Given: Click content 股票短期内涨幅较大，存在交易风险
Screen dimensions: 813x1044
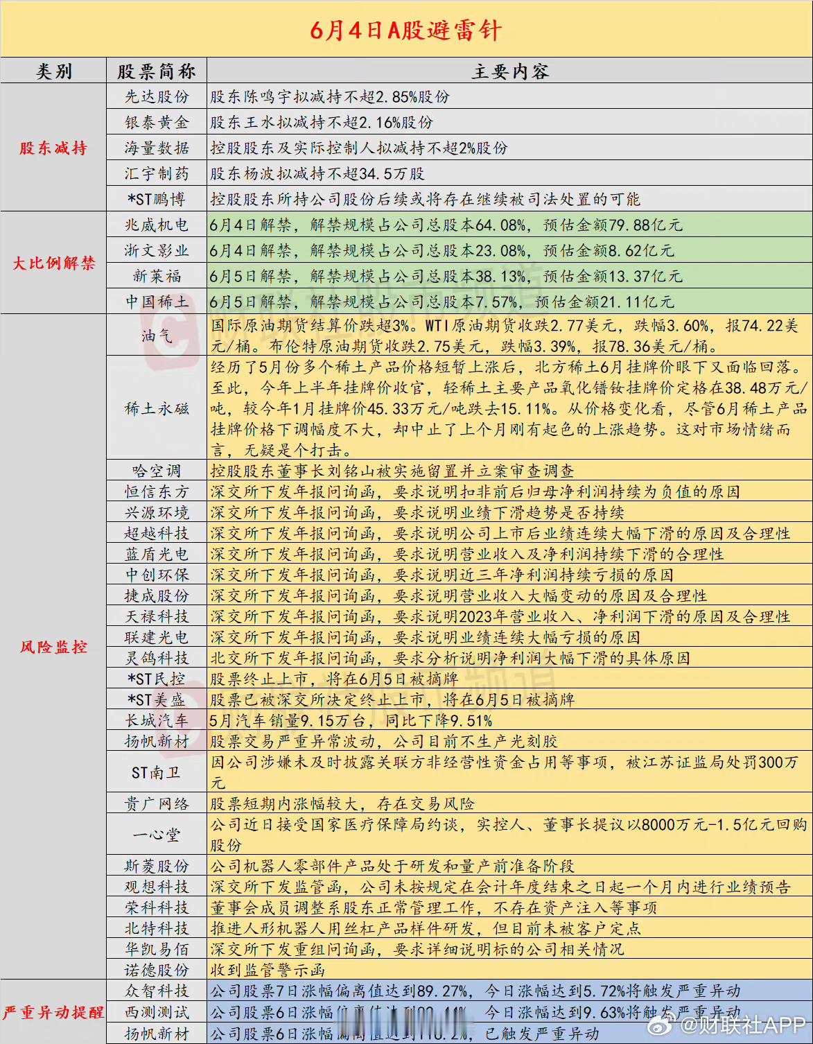Looking at the screenshot, I should coord(342,804).
